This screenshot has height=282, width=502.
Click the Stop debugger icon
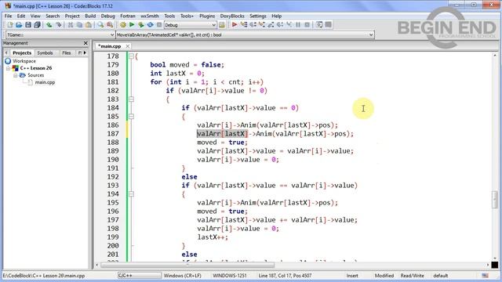pos(307,24)
